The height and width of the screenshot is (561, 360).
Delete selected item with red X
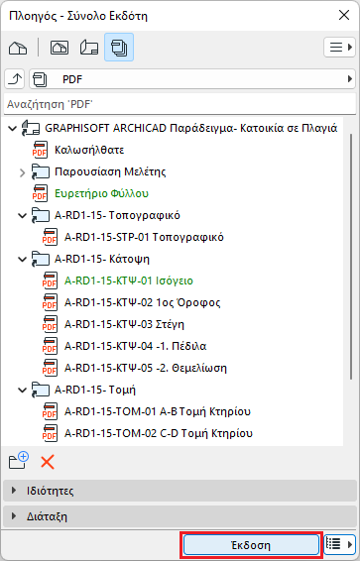click(x=48, y=462)
